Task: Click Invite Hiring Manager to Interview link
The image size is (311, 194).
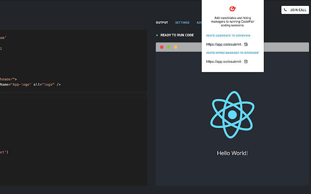Action: pos(232,53)
